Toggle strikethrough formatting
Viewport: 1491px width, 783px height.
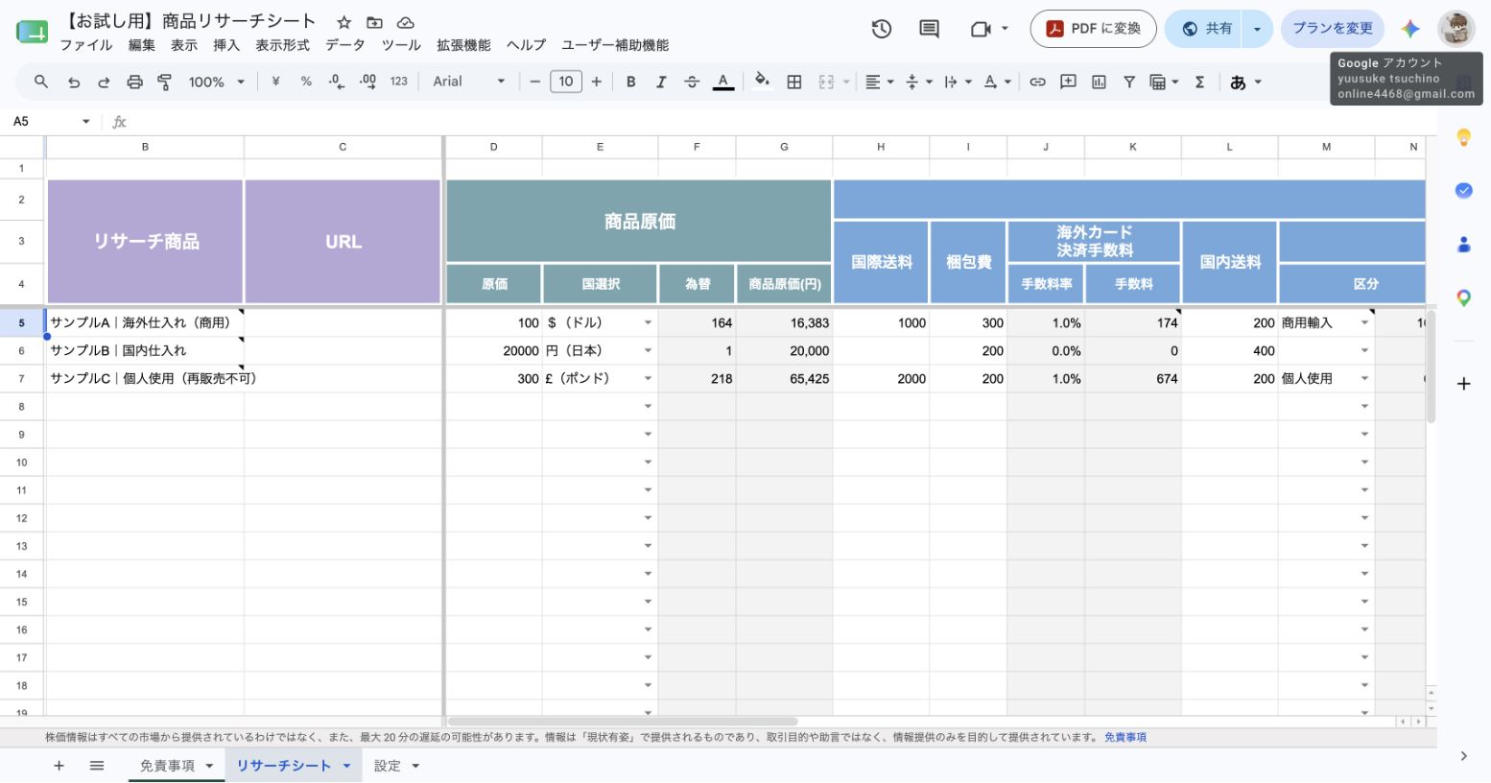coord(692,82)
